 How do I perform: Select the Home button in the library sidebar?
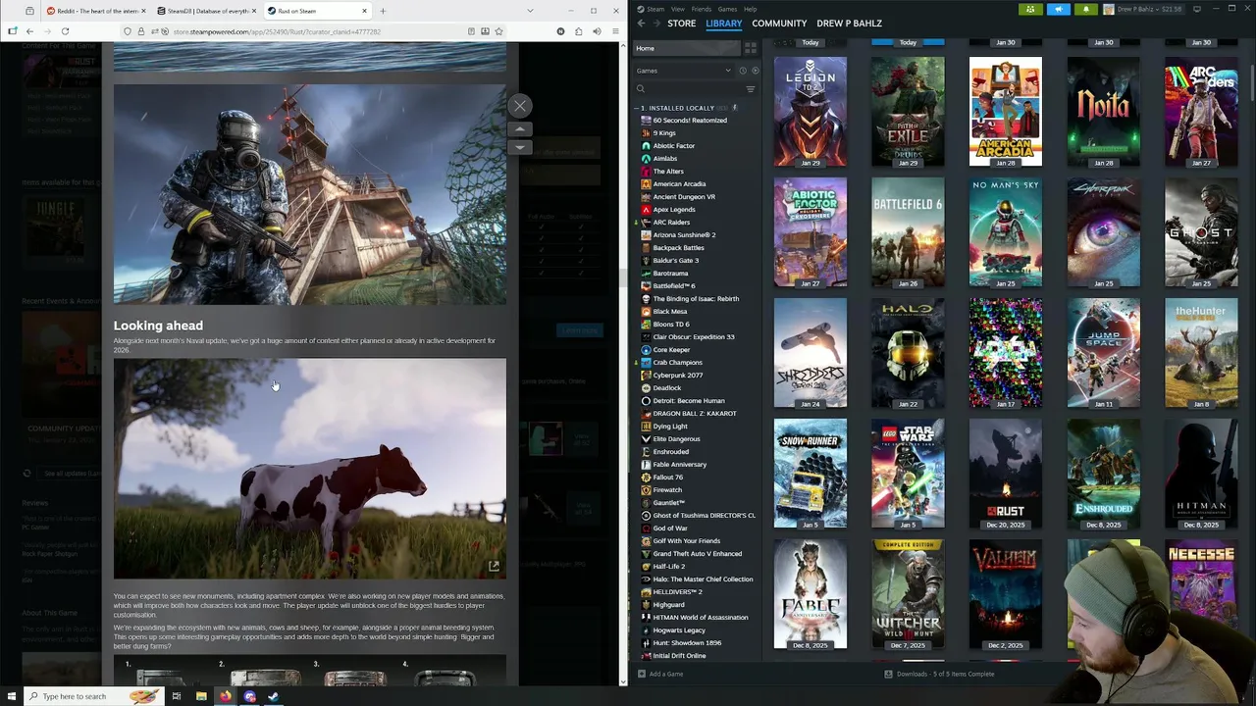687,48
